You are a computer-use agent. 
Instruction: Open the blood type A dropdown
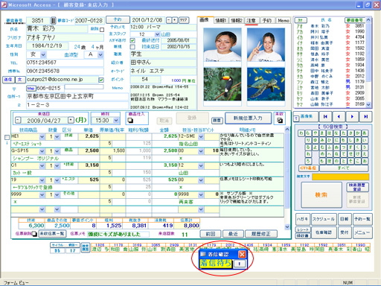(x=100, y=54)
